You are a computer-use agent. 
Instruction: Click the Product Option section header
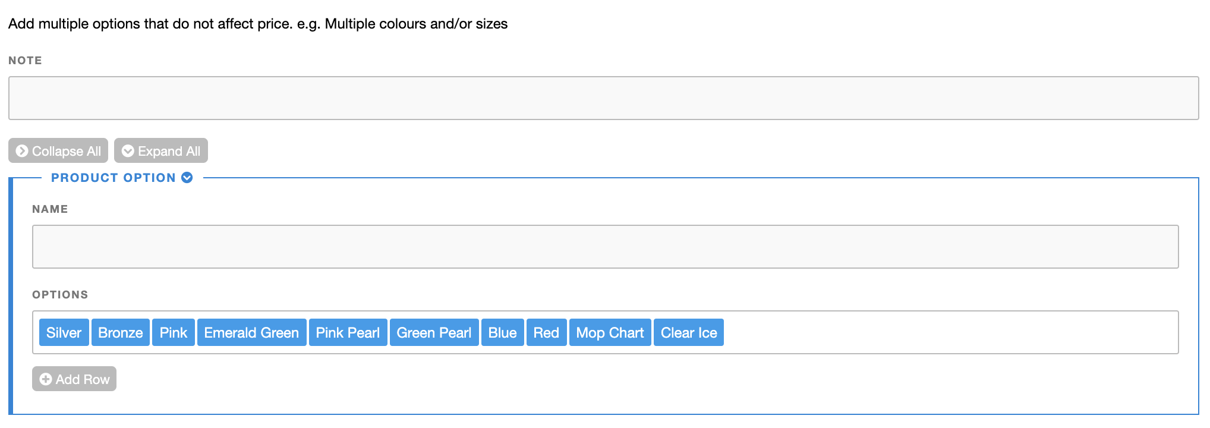(113, 178)
